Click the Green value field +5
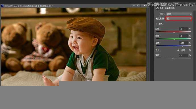 [184, 36]
